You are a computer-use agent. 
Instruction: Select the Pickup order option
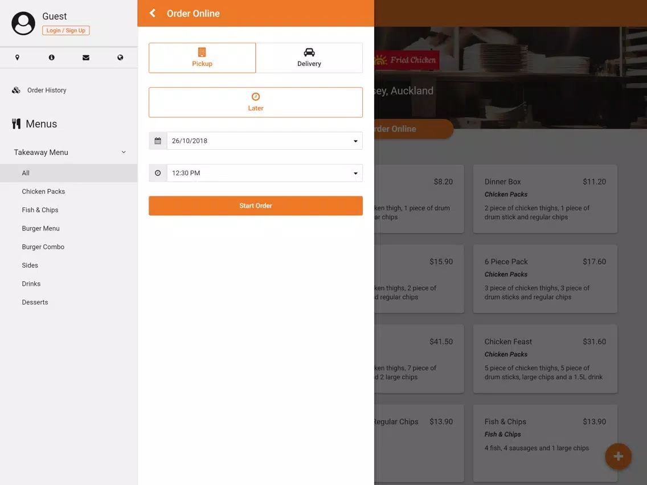point(202,57)
